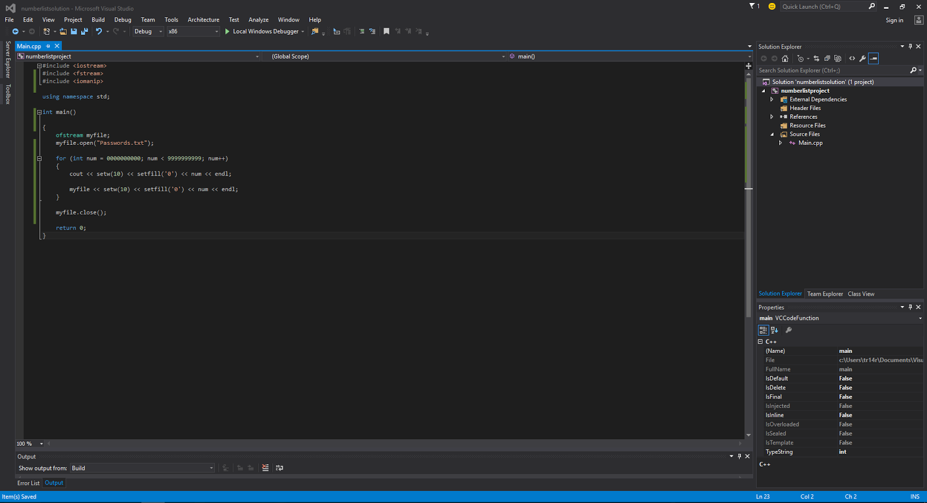
Task: Toggle auto-hide pin on Properties panel
Action: 910,307
